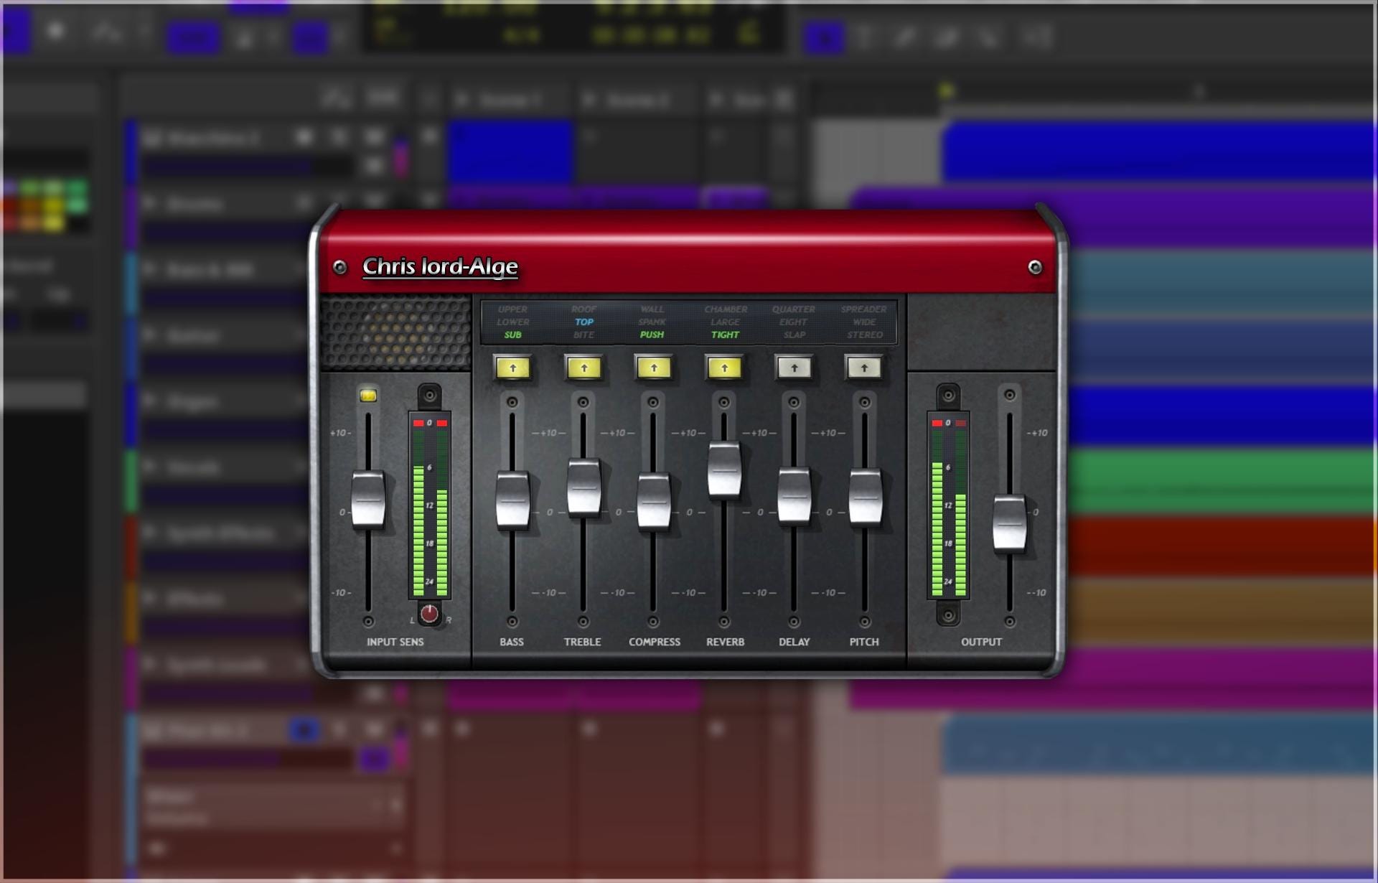Select the TIGHT reverb mode label
Viewport: 1378px width, 883px height.
tap(725, 335)
